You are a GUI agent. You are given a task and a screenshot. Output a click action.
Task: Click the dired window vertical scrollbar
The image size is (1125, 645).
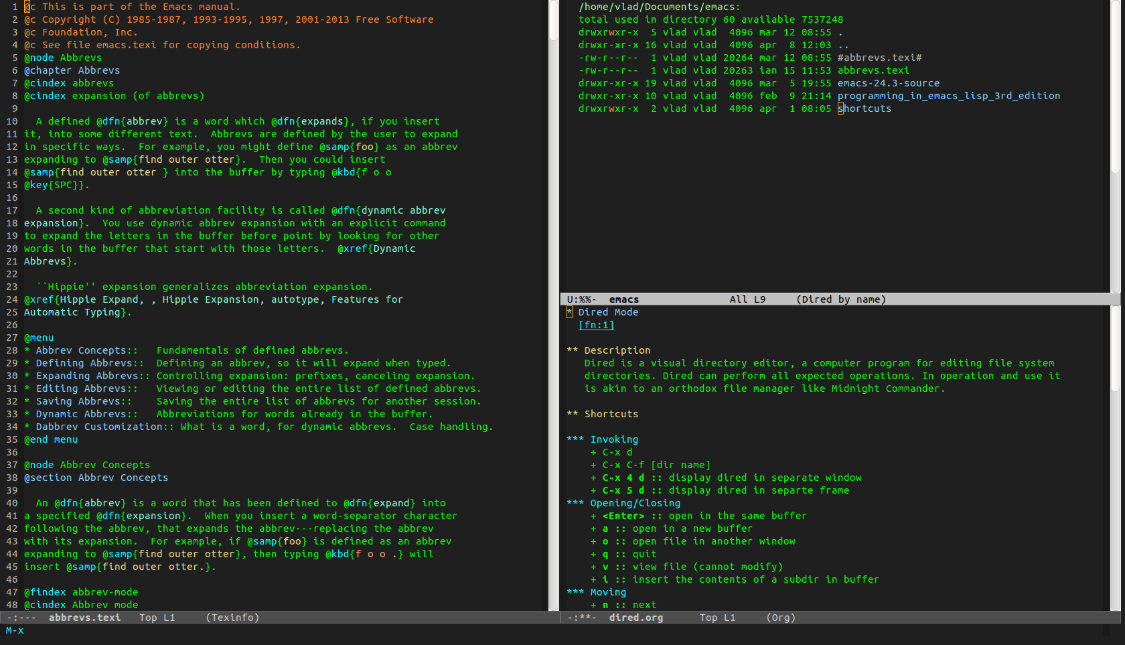(1115, 146)
